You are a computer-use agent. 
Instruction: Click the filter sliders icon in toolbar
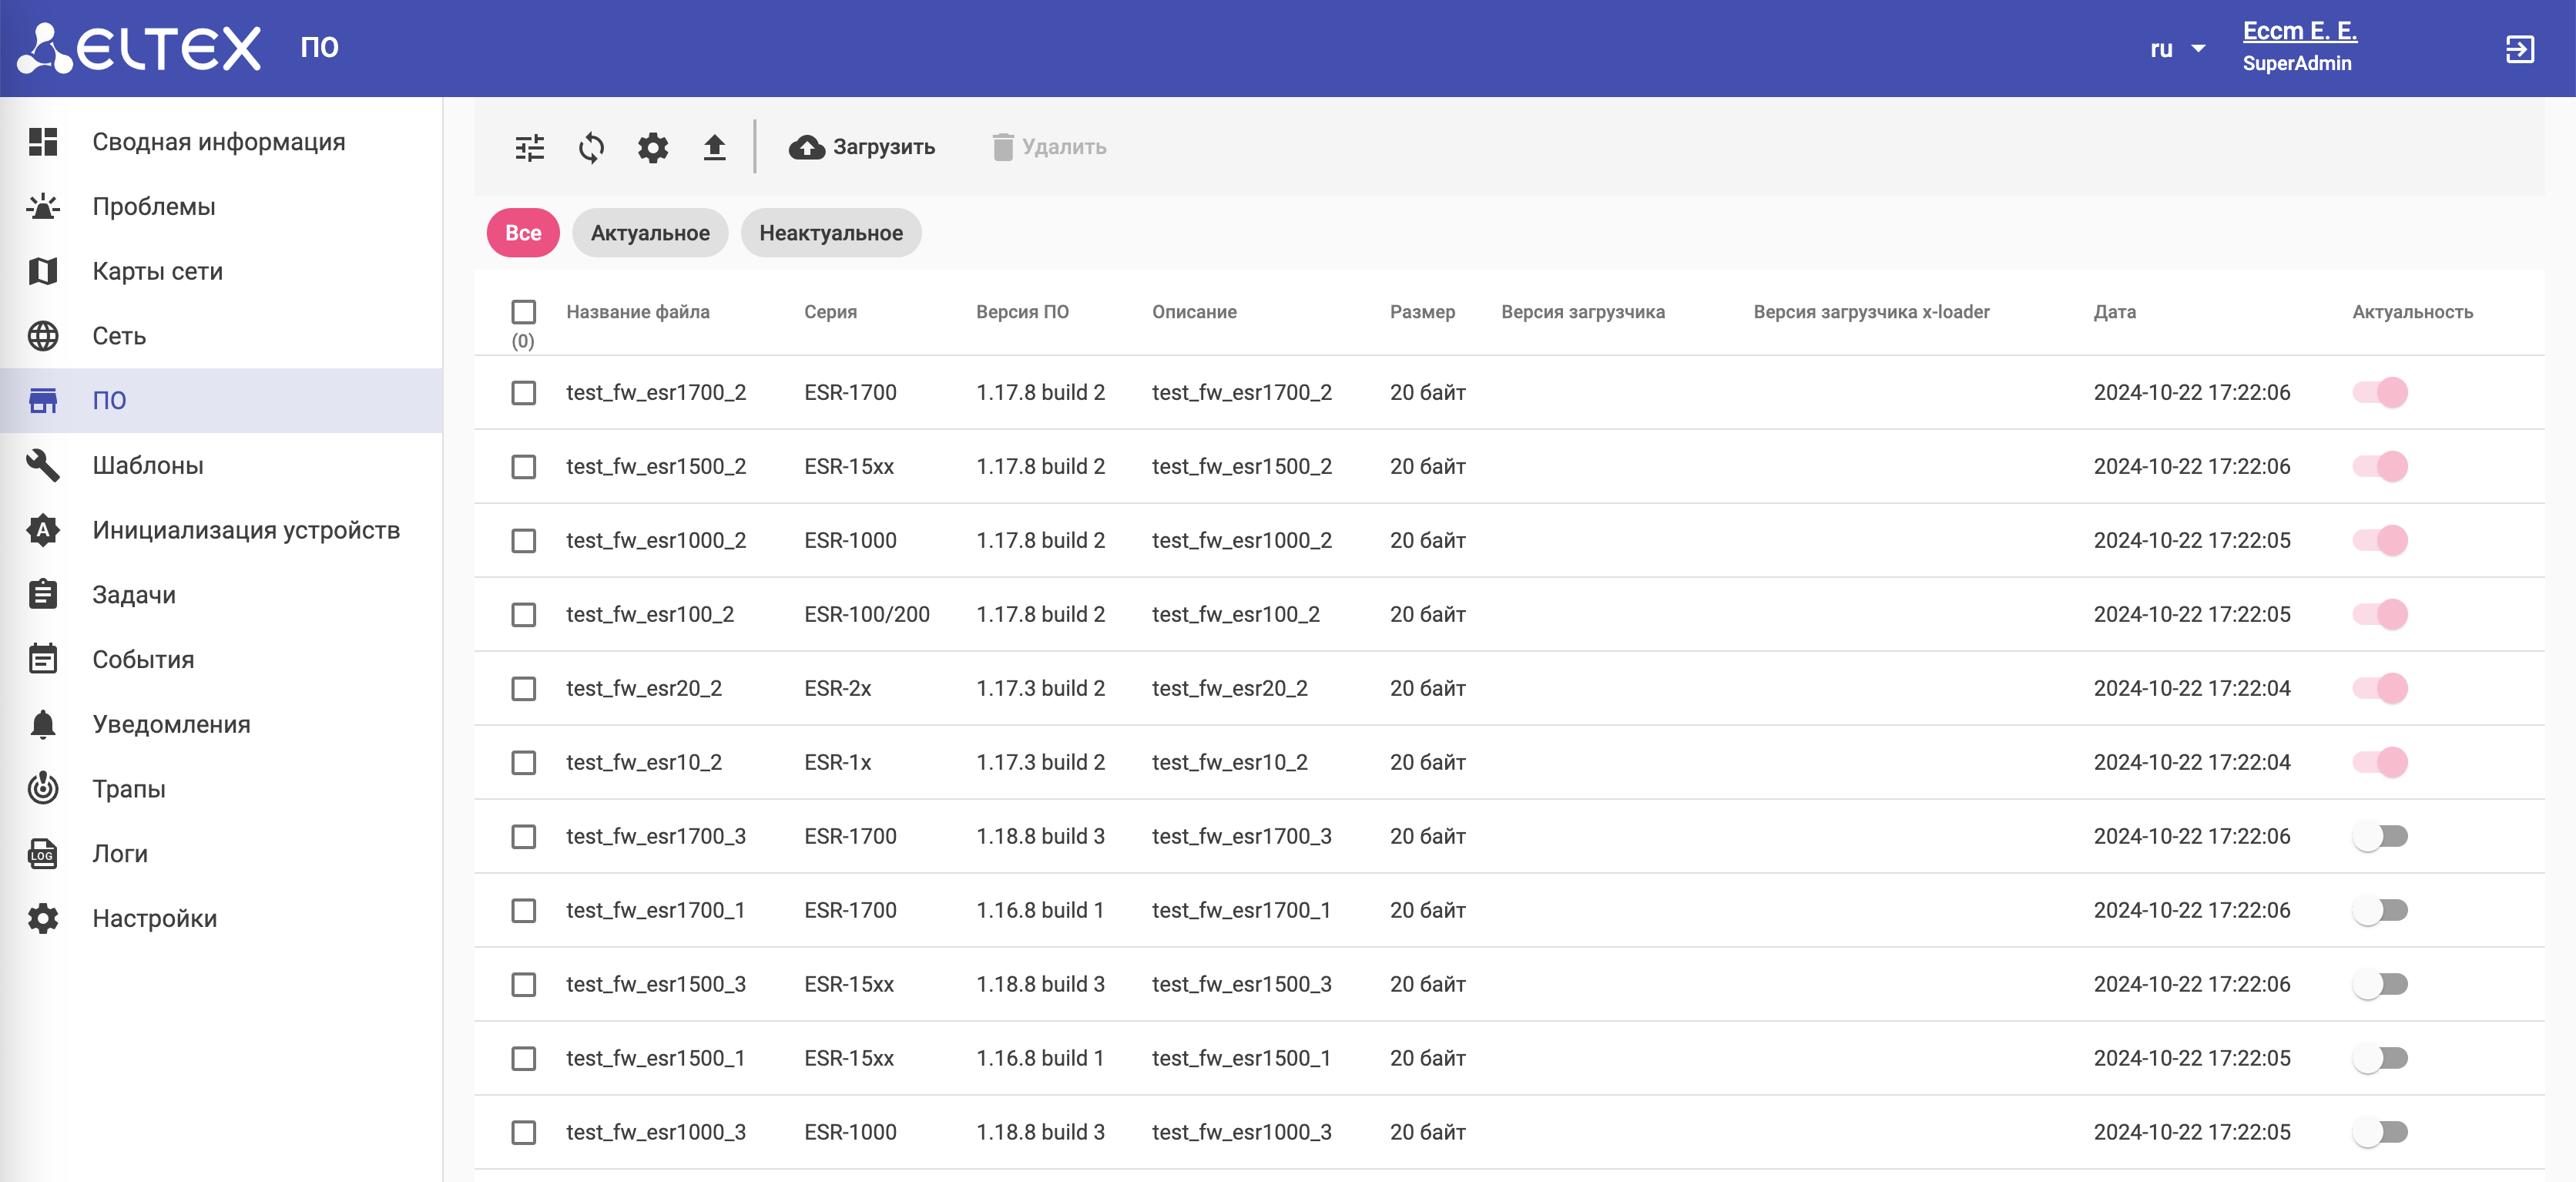click(529, 147)
